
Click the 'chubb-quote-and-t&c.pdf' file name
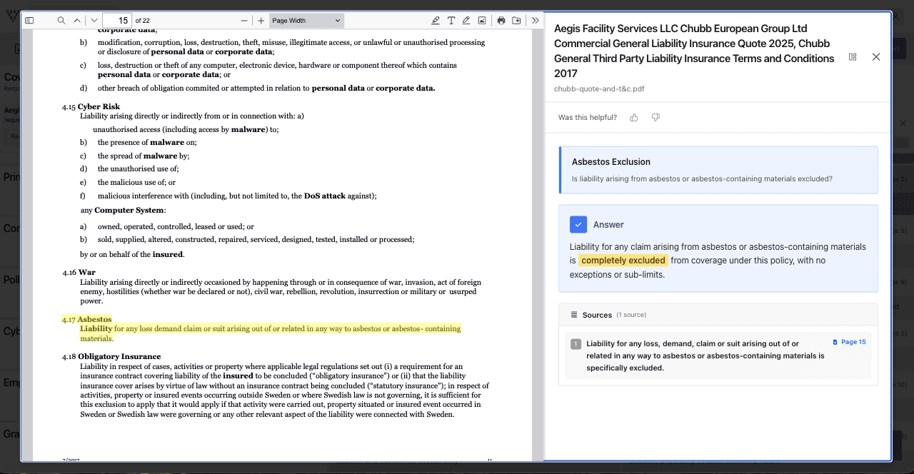pyautogui.click(x=599, y=89)
